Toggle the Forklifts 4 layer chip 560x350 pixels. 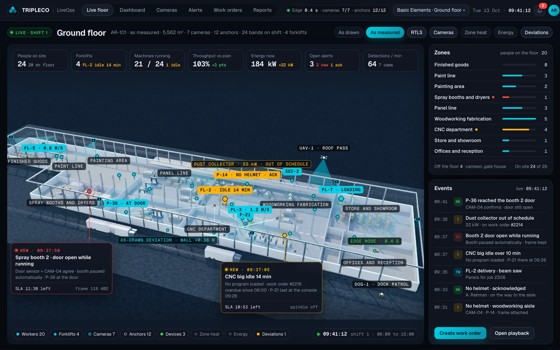(x=66, y=334)
